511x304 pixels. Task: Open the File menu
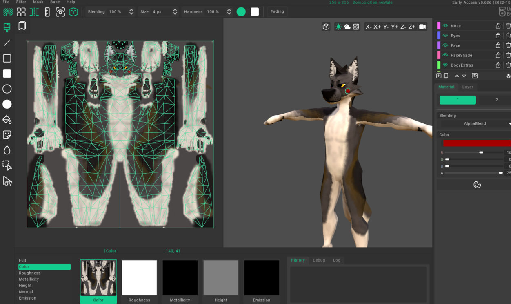(6, 2)
